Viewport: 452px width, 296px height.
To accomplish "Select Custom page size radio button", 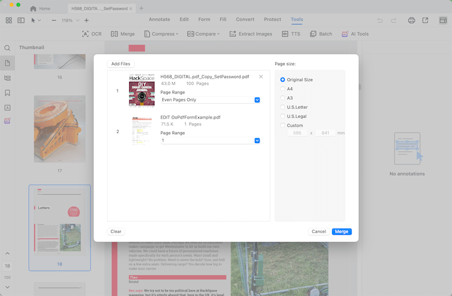I will (x=283, y=125).
